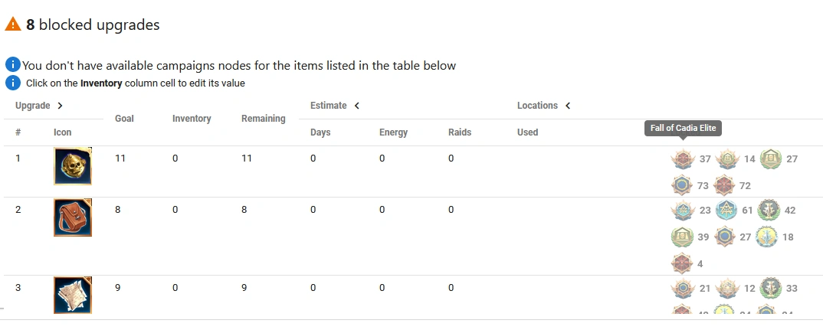The width and height of the screenshot is (823, 330).
Task: Click the orange warning triangle icon
Action: pos(13,25)
